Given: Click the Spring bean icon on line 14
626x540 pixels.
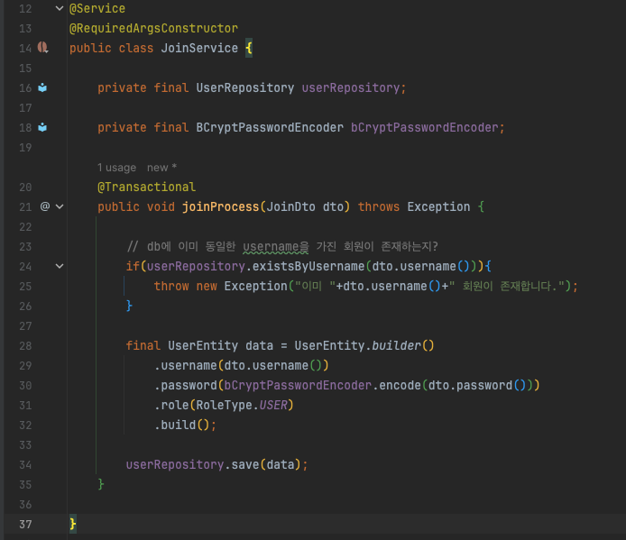Looking at the screenshot, I should [42, 48].
